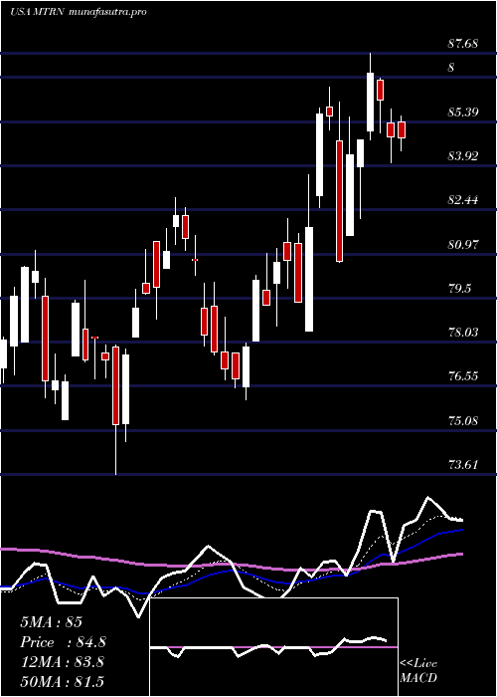Click the 79.5 price axis label
Image resolution: width=497 pixels, height=697 pixels.
point(459,289)
